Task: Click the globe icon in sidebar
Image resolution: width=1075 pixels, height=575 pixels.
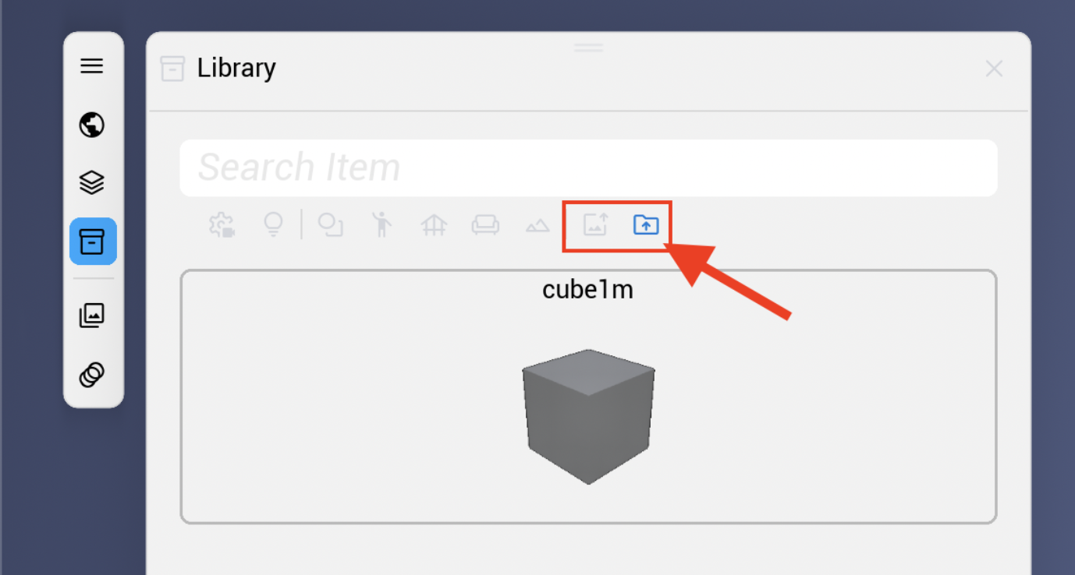Action: [x=92, y=125]
